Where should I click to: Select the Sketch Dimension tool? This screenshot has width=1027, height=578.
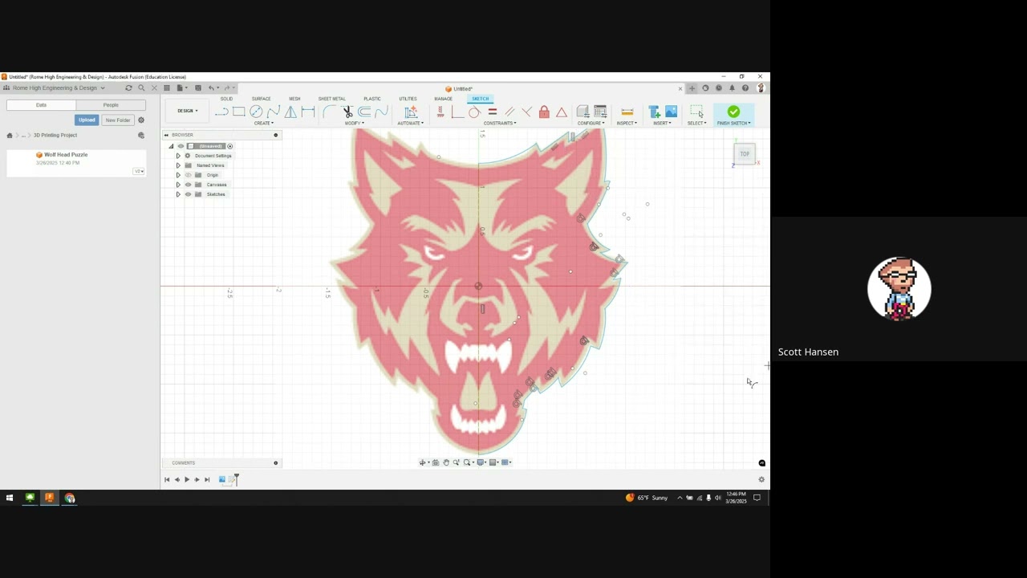307,112
